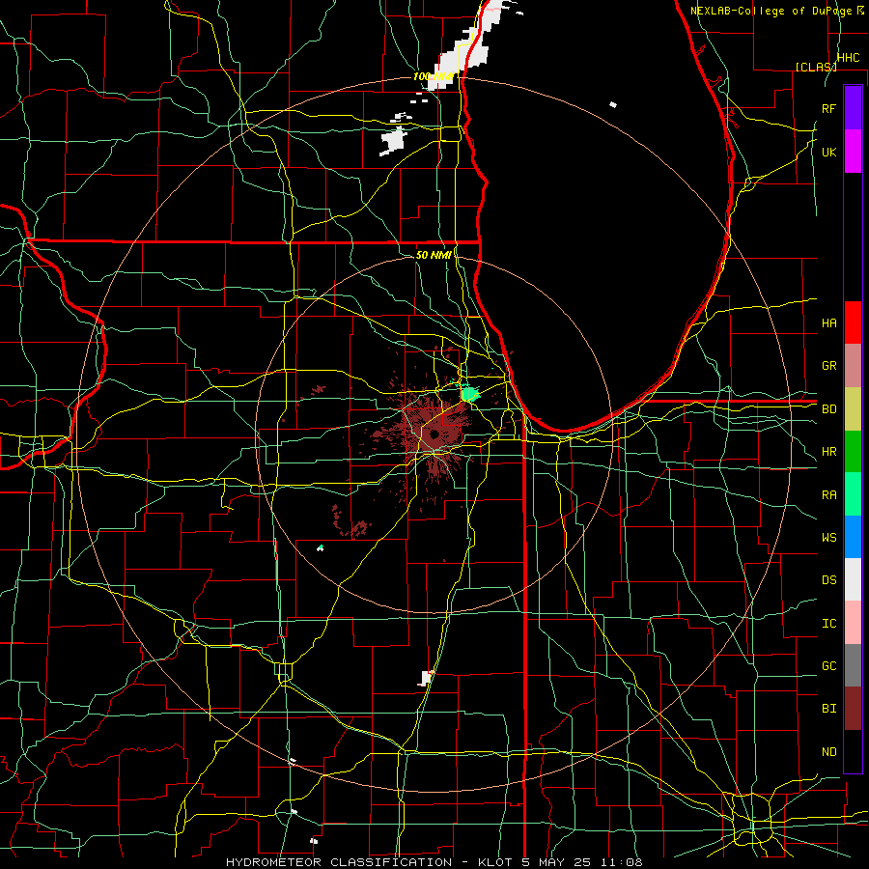The image size is (869, 869).
Task: Click the purple RF color swatch
Action: [x=853, y=108]
